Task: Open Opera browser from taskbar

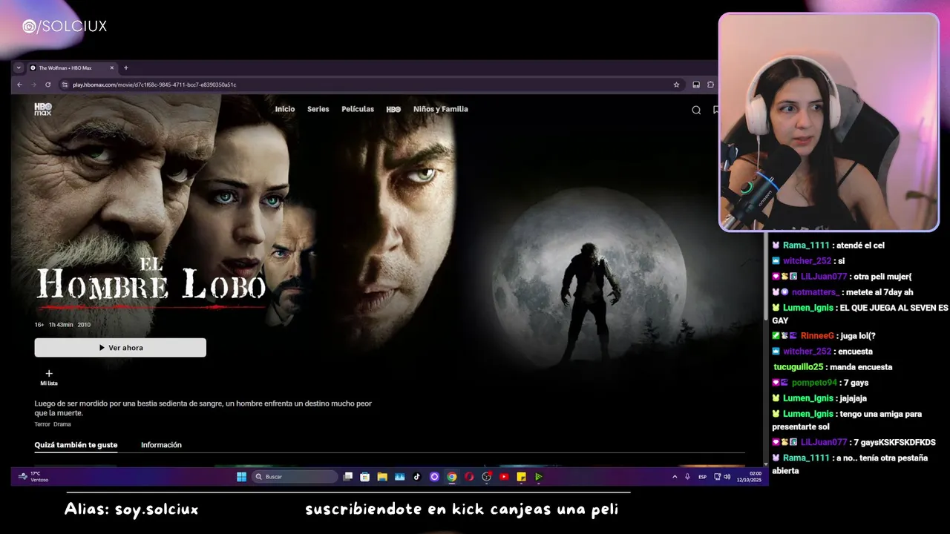Action: click(469, 477)
